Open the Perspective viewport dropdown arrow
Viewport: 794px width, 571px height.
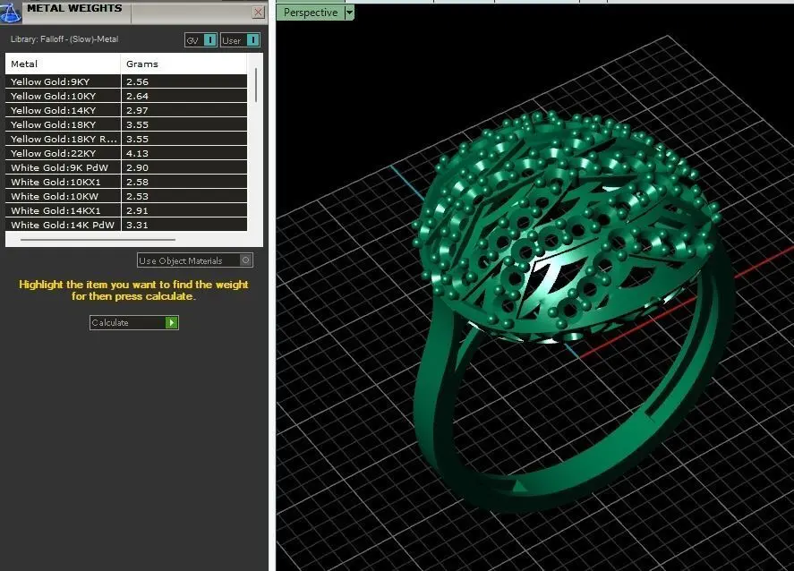tap(349, 13)
